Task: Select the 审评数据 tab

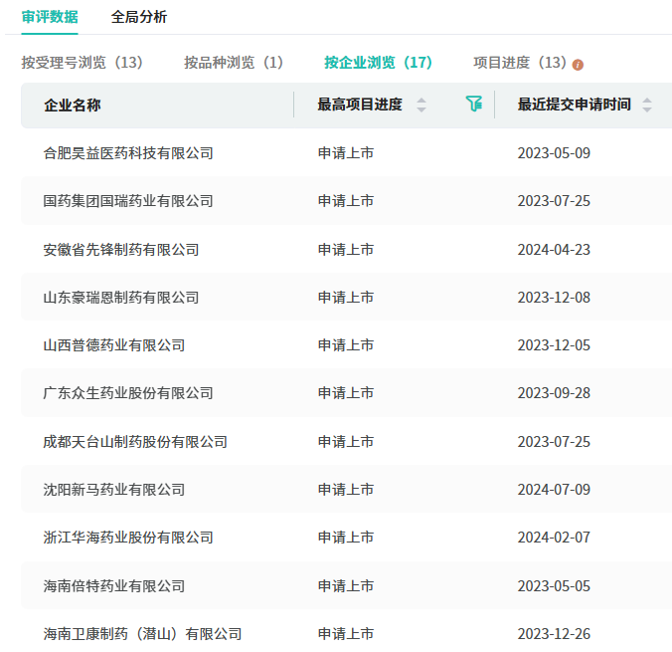Action: pos(50,17)
